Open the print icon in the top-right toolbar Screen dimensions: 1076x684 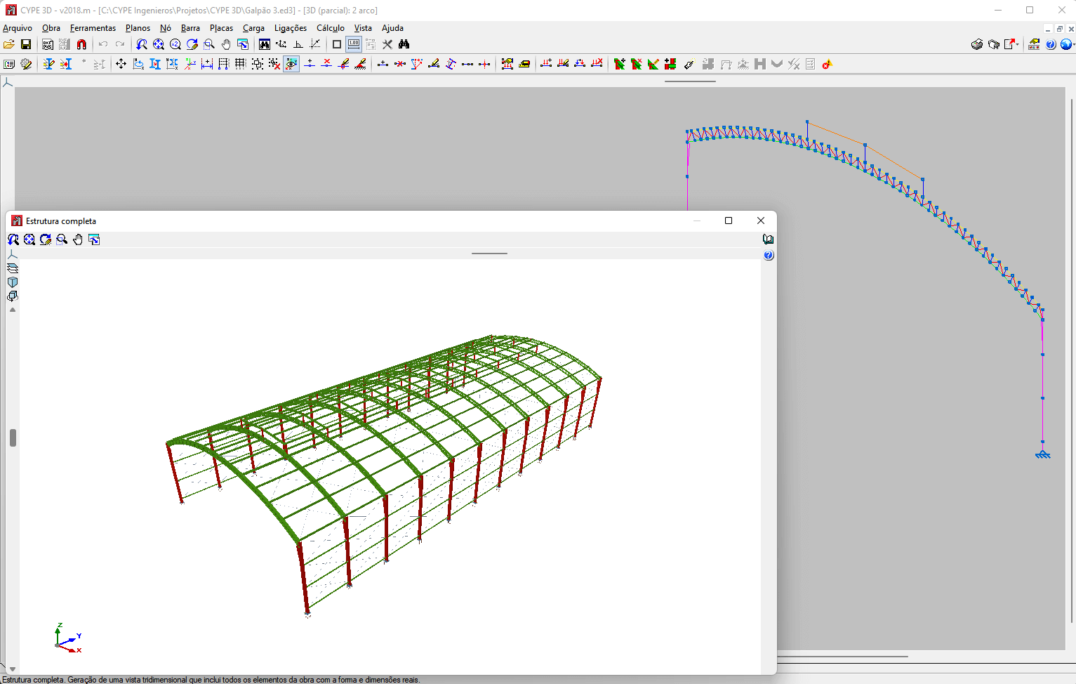[x=977, y=44]
